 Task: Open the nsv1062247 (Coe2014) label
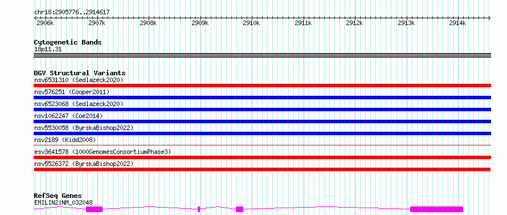(68, 116)
